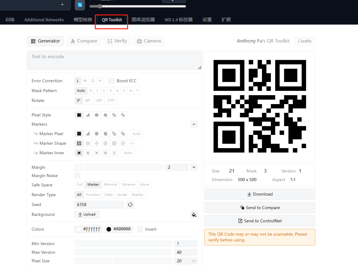Choose the vertical bars Pixel Style
This screenshot has width=358, height=267.
point(123,115)
